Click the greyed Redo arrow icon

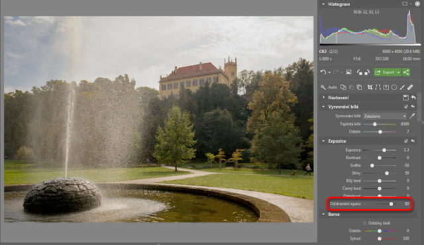pyautogui.click(x=336, y=72)
